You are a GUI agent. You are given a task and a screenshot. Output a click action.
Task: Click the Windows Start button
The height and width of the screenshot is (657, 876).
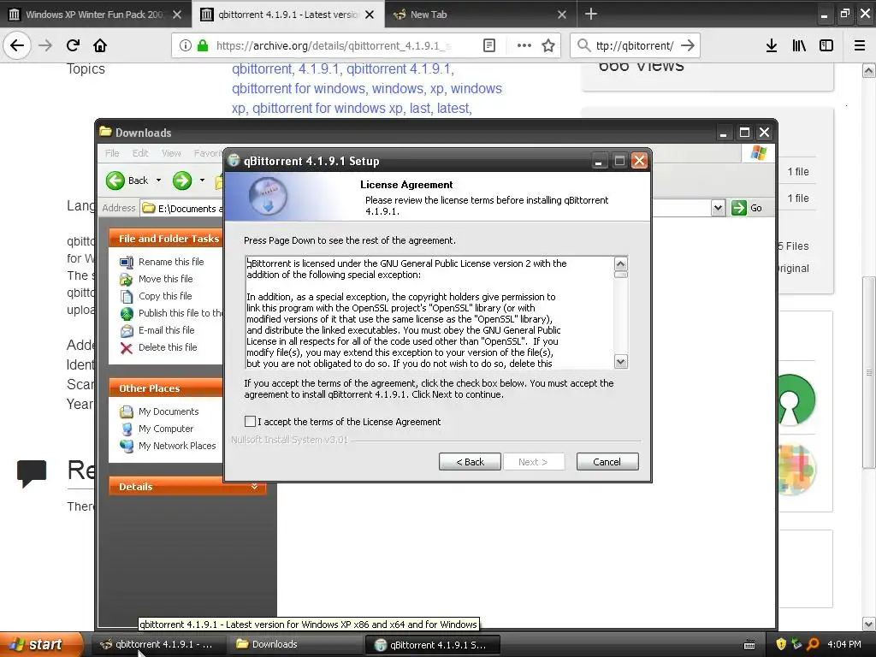click(x=40, y=644)
